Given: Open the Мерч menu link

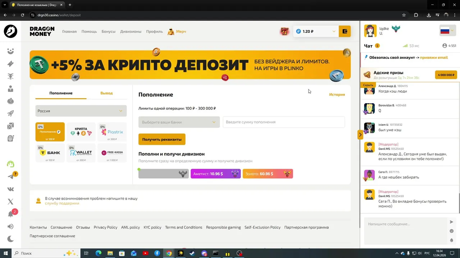Looking at the screenshot, I should click(x=177, y=32).
